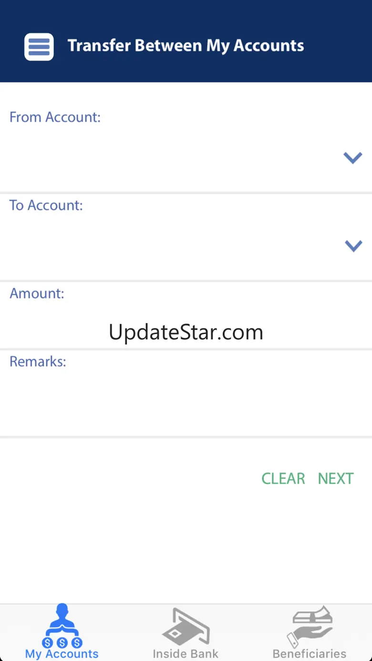Open the hamburger menu icon
The image size is (372, 661).
(x=39, y=47)
